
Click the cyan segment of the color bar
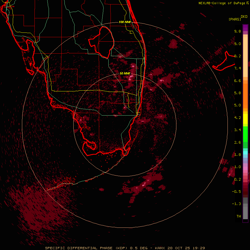[x=245, y=153]
